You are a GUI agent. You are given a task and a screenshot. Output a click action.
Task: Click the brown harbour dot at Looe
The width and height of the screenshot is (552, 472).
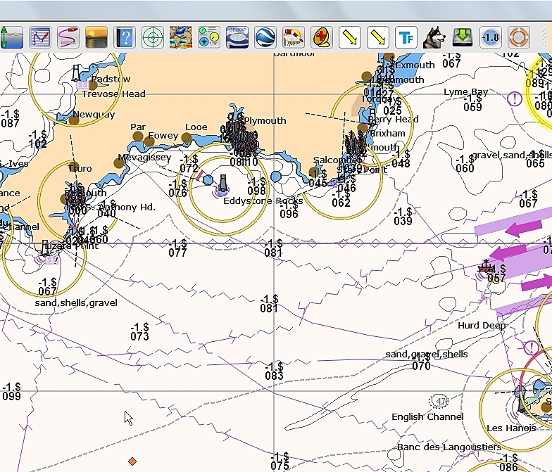click(187, 138)
